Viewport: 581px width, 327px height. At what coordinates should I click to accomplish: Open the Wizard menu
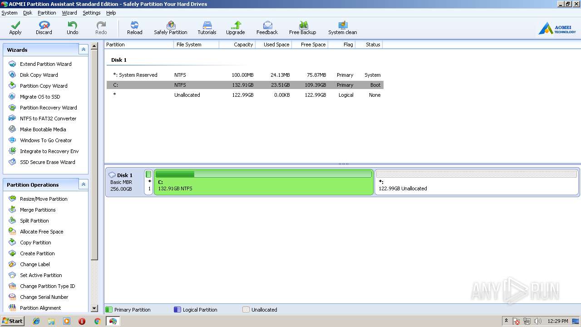coord(69,13)
